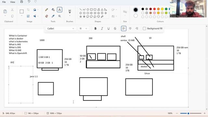Expand the Paste options arrow
The width and height of the screenshot is (208, 117).
5,16
